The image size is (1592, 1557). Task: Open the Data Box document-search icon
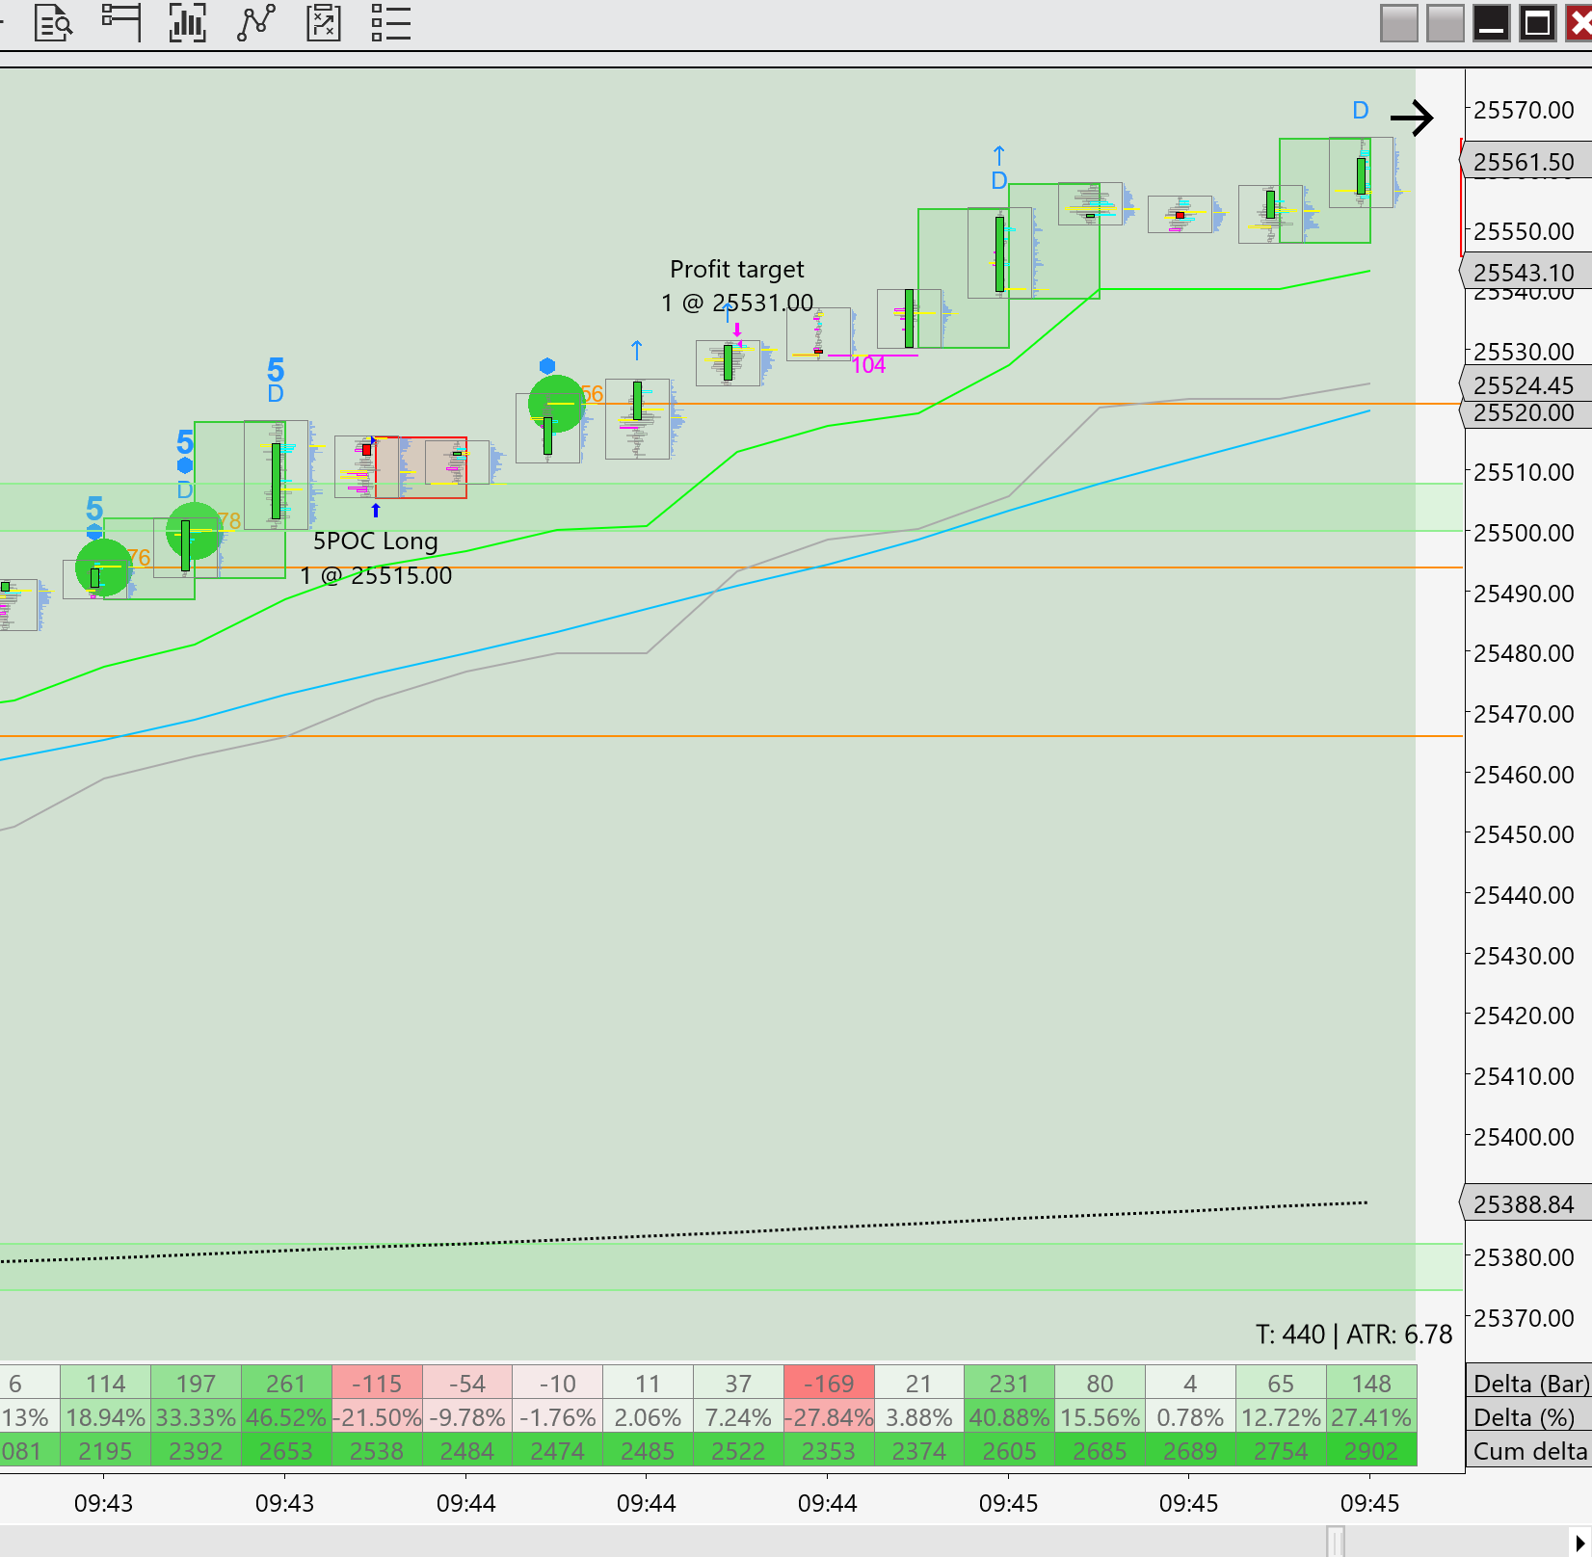click(x=53, y=22)
